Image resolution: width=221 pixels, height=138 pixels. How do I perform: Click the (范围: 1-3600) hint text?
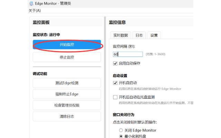coord(155,54)
